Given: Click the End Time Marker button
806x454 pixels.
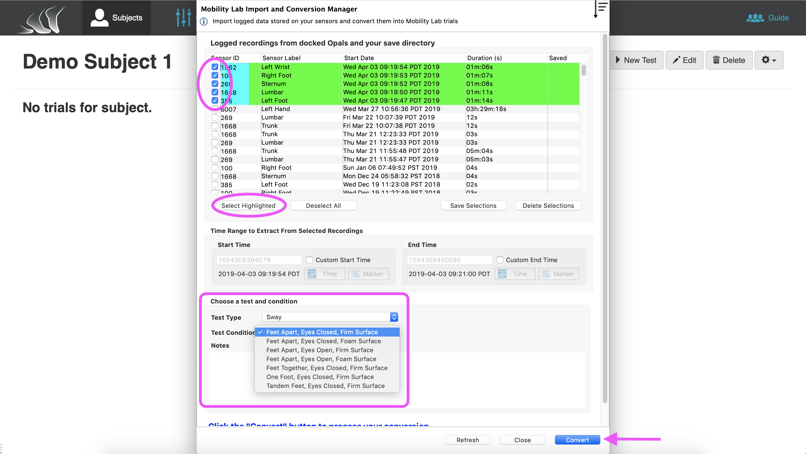Looking at the screenshot, I should [559, 274].
